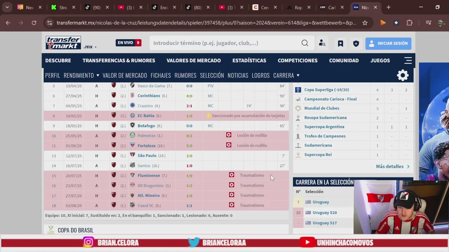The width and height of the screenshot is (449, 252).
Task: Click the Botafogo crest icon
Action: [132, 125]
